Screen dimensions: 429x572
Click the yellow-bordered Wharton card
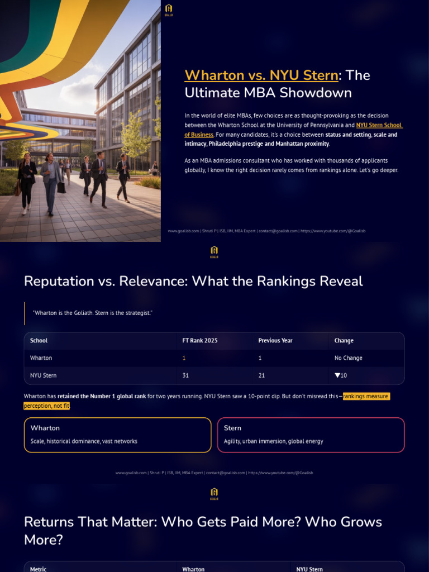pos(117,435)
